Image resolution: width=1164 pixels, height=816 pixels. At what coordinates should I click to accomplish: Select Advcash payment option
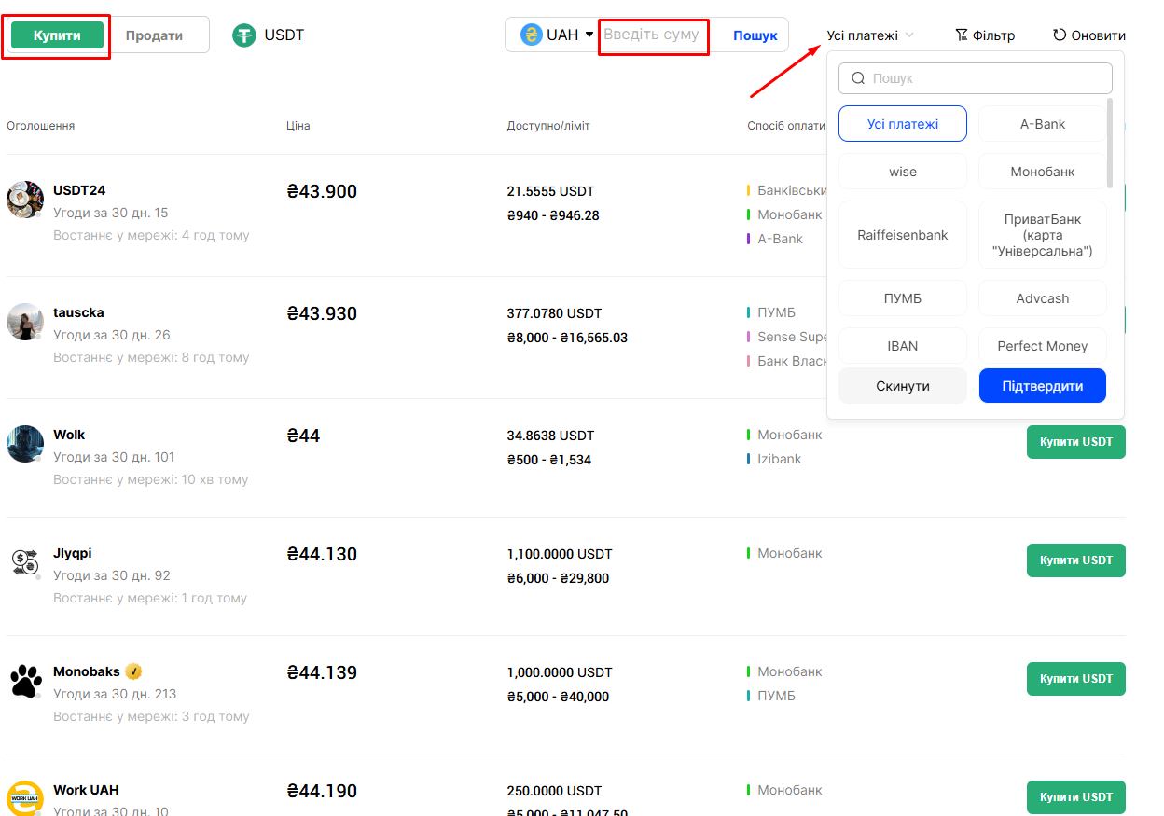click(x=1043, y=298)
